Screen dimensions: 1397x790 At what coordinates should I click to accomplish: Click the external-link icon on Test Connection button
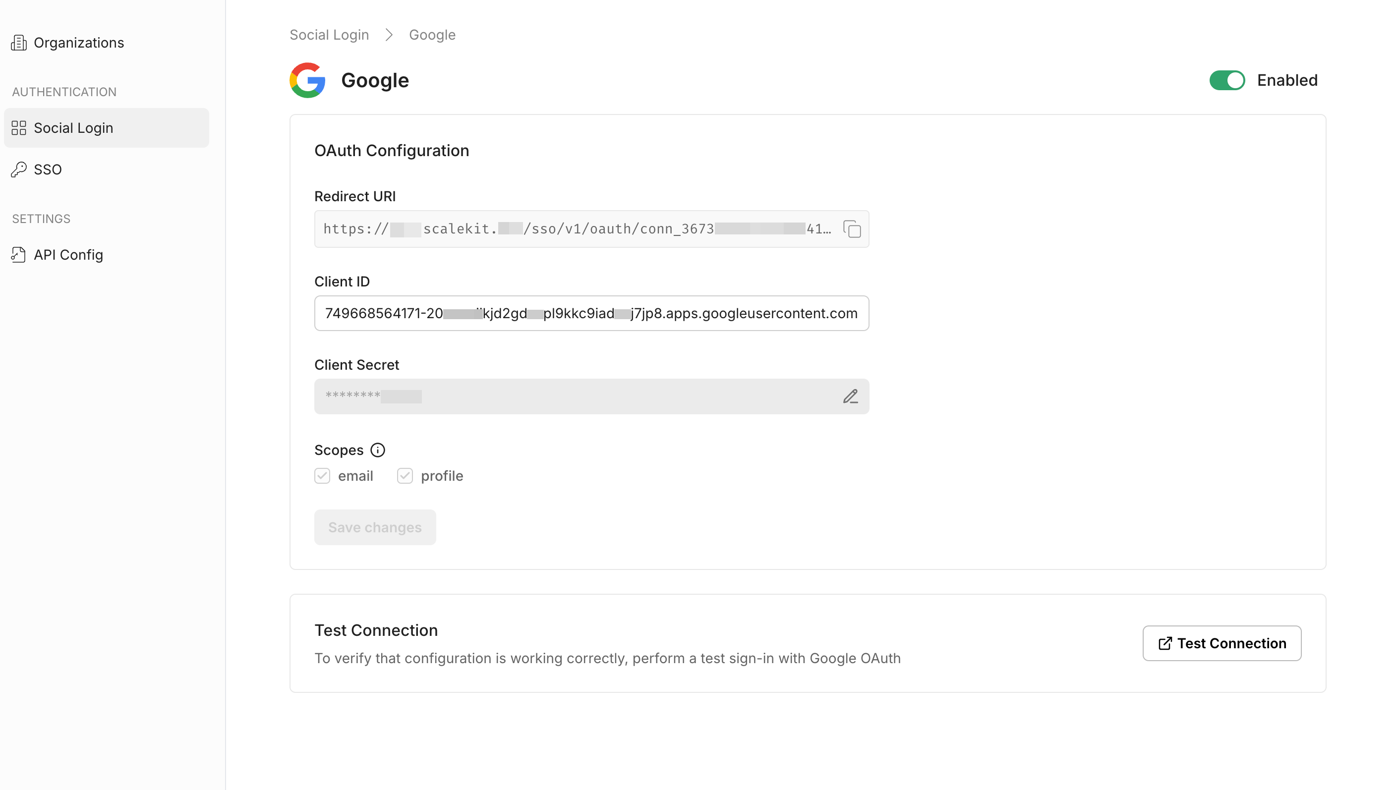1164,643
